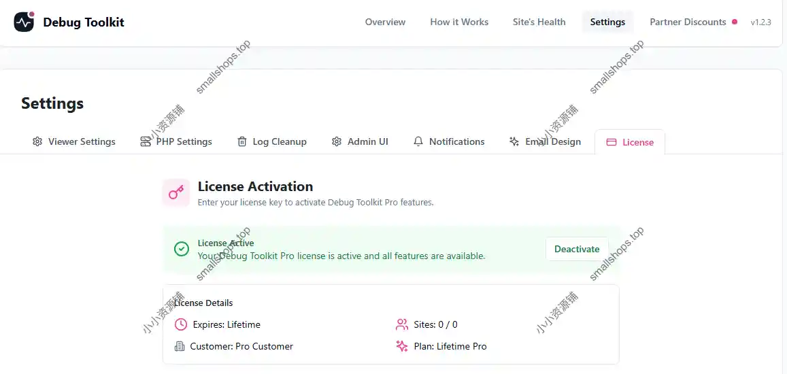
Task: Switch to the PHP Settings tab
Action: 176,141
